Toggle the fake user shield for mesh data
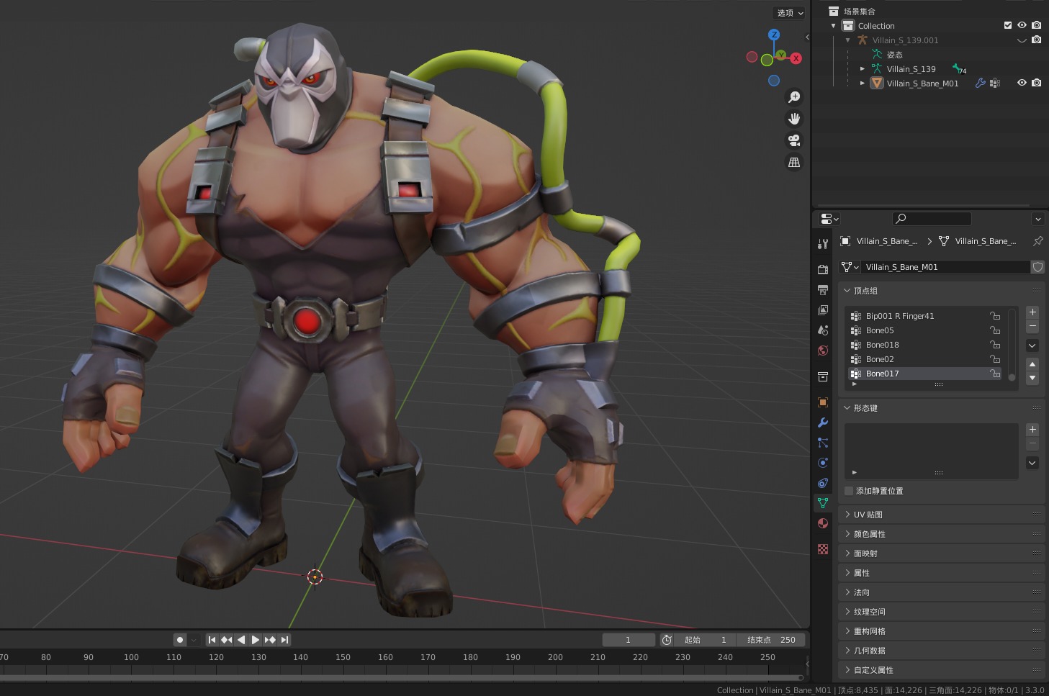The image size is (1049, 696). point(1037,267)
